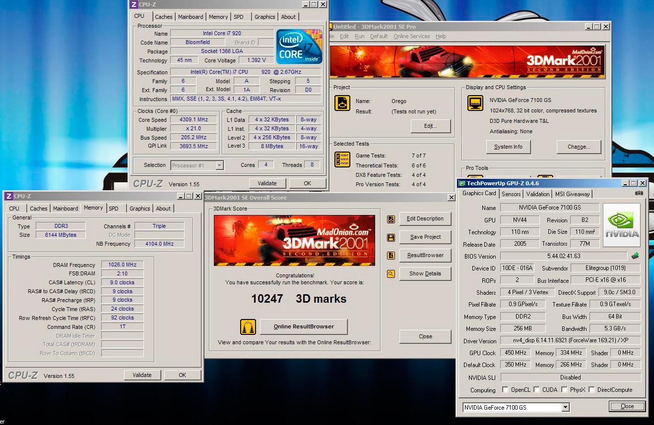Click the 3DMark2001 banner in score window
Image resolution: width=654 pixels, height=425 pixels.
tap(294, 240)
